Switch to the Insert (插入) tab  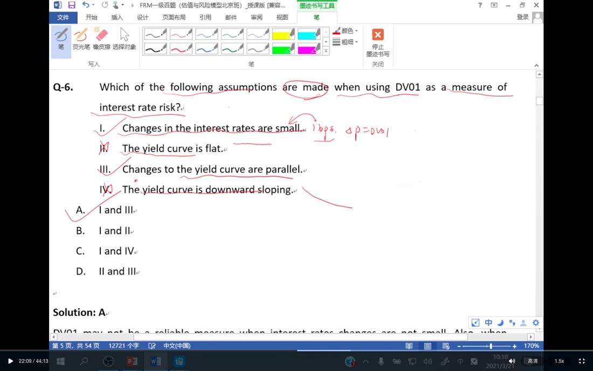pyautogui.click(x=117, y=17)
